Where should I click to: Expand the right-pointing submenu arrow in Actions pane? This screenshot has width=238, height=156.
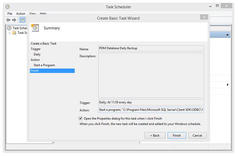227,85
